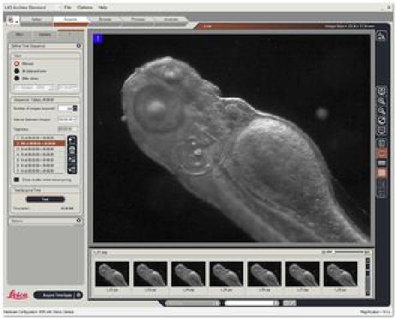The width and height of the screenshot is (396, 319).
Task: Click the Acquire TimeLapse button
Action: click(x=58, y=295)
